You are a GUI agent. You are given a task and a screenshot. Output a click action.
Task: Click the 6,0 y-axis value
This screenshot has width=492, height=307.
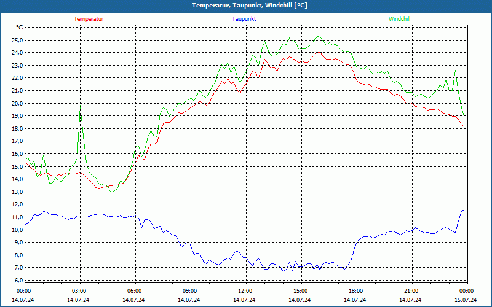tap(18, 280)
